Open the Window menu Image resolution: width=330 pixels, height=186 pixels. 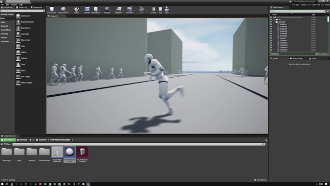(14, 5)
